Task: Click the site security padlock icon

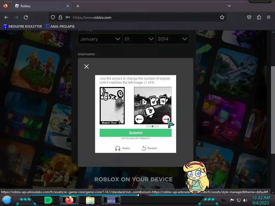Action: click(60, 17)
